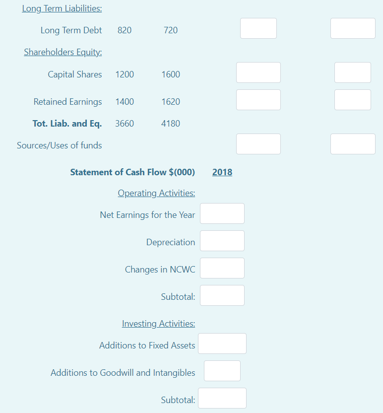Open the 2018 column header link

(222, 172)
